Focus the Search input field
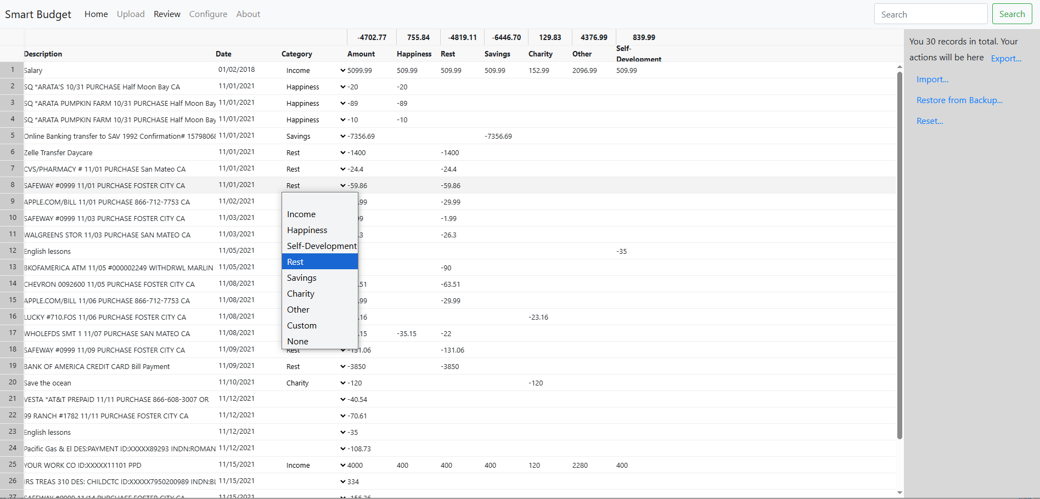 click(930, 14)
